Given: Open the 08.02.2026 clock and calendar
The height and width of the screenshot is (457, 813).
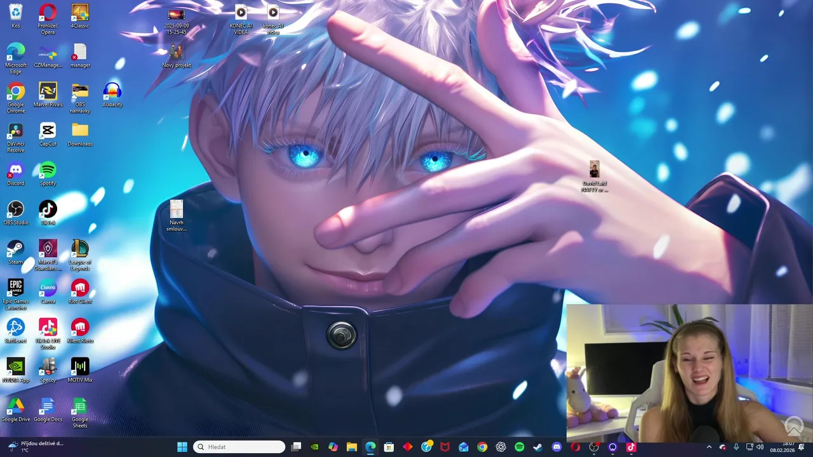Looking at the screenshot, I should pyautogui.click(x=783, y=447).
